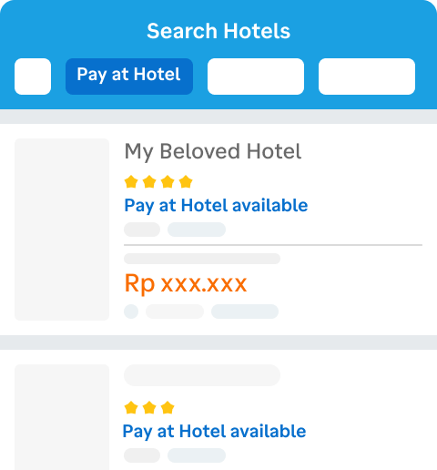Click the small round icon below the price
This screenshot has width=437, height=470.
point(131,312)
